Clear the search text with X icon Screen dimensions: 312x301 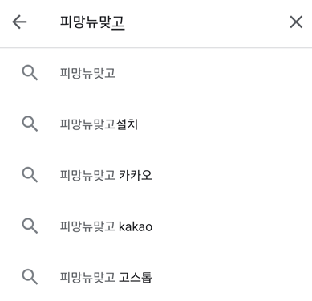pyautogui.click(x=296, y=22)
